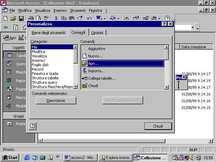This screenshot has width=216, height=162.
Task: Click the Web toolbar Refresh icon
Action: coord(16,27)
